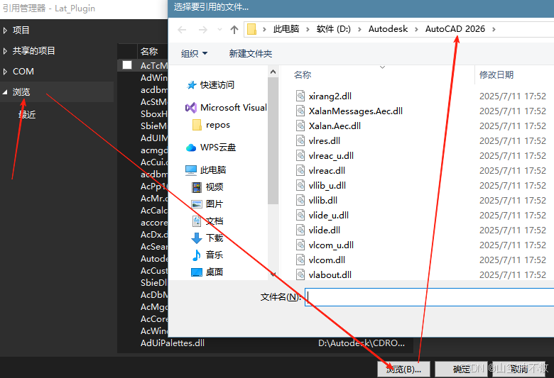Select the folder icon in the address bar
This screenshot has width=554, height=378.
tap(251, 29)
